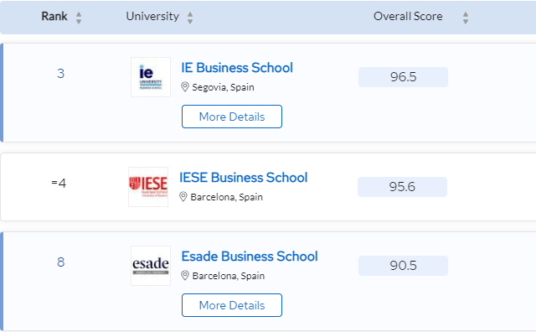Click the Overall Score column header
Image resolution: width=536 pixels, height=332 pixels.
[408, 16]
